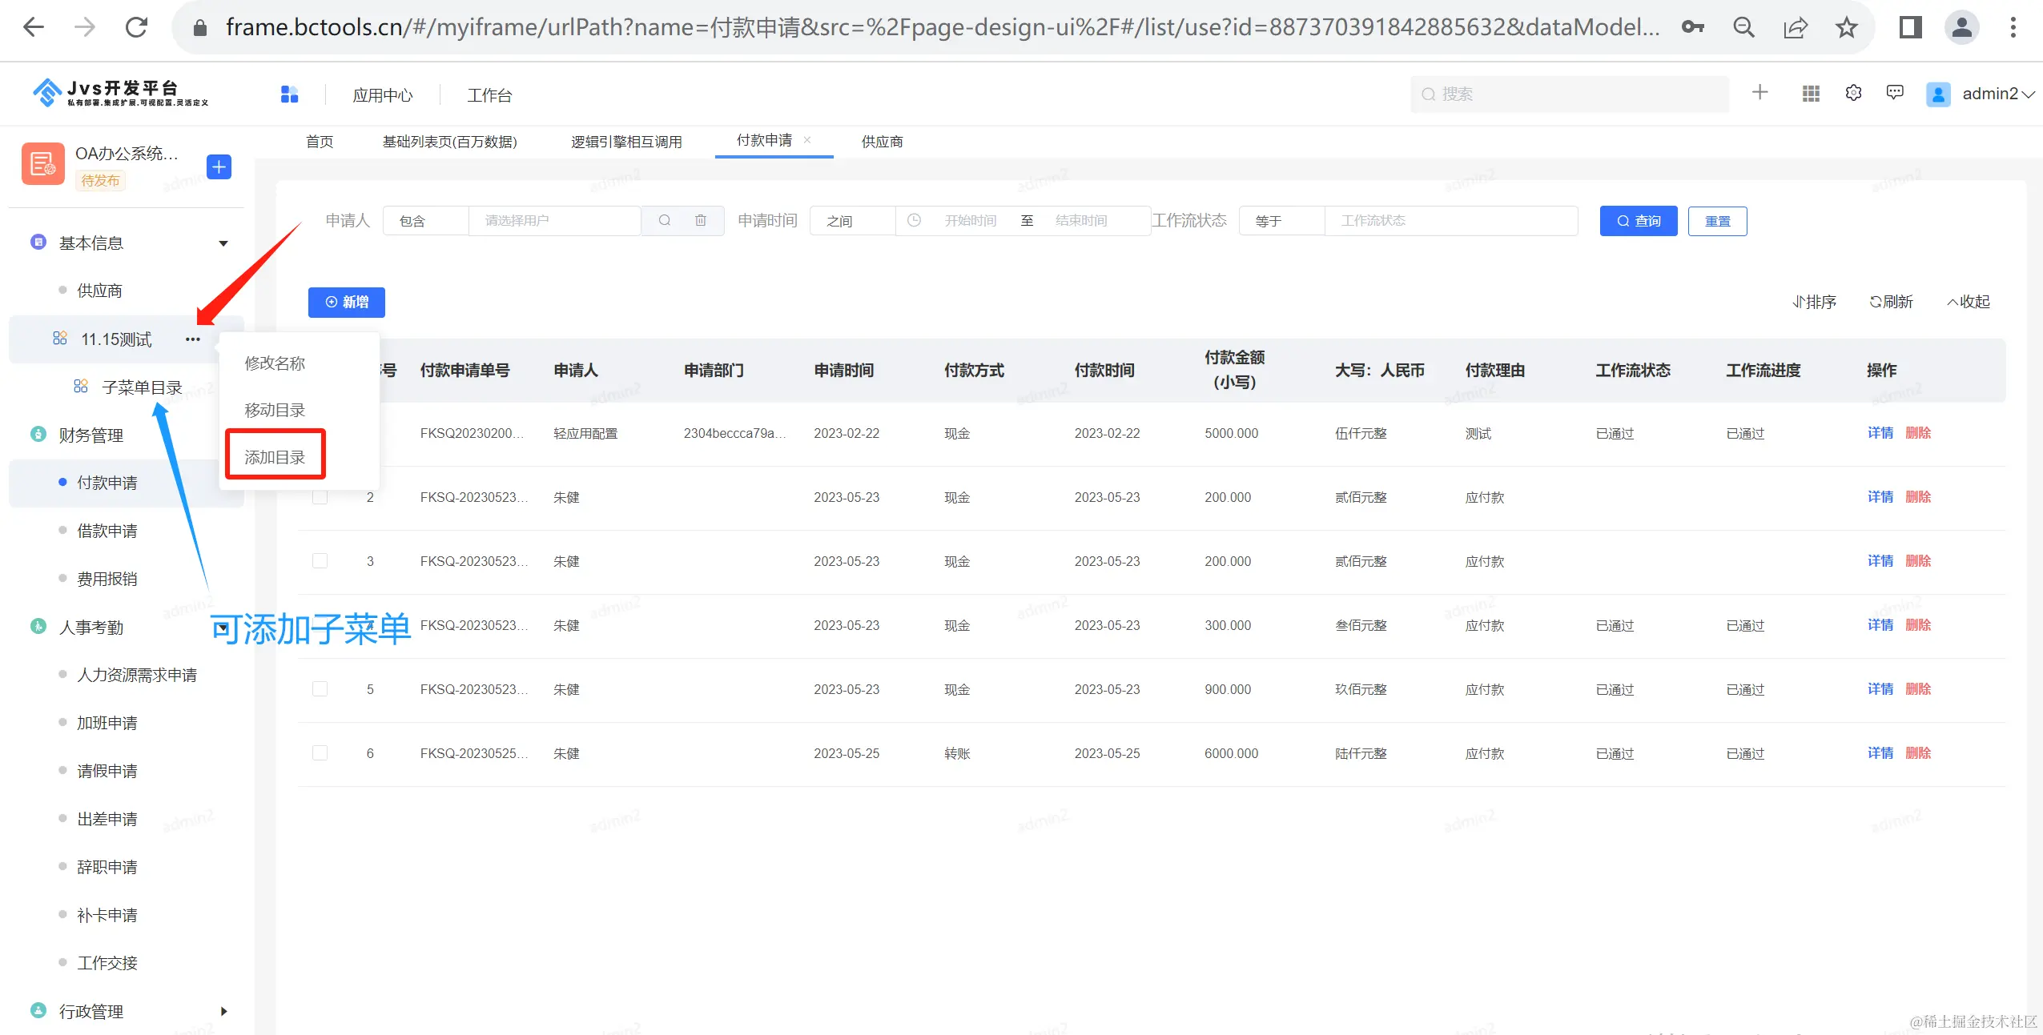Viewport: 2043px width, 1035px height.
Task: Open the three-dots menu next to 11.15测试
Action: pos(192,339)
